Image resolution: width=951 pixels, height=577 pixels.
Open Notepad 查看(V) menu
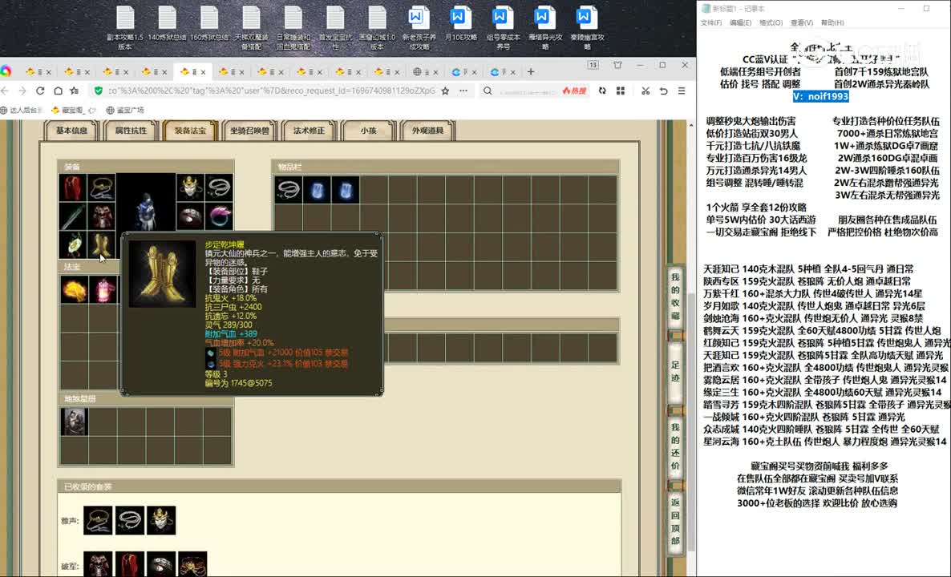click(801, 23)
